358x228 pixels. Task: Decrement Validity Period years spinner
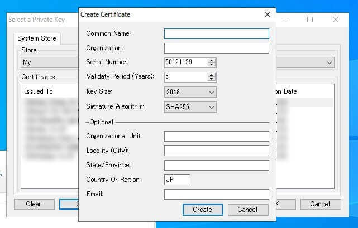pyautogui.click(x=212, y=79)
